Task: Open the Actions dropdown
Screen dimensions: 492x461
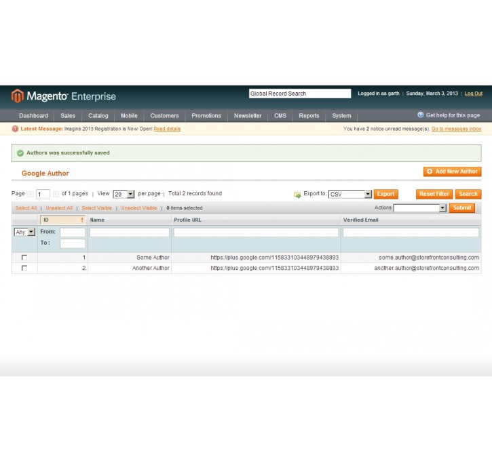Action: [420, 207]
